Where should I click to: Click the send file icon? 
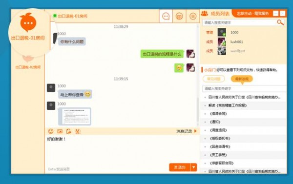tap(68, 131)
